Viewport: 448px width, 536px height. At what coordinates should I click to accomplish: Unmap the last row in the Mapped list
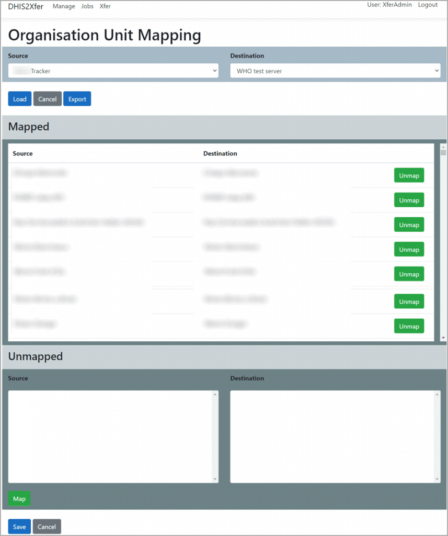(x=409, y=326)
